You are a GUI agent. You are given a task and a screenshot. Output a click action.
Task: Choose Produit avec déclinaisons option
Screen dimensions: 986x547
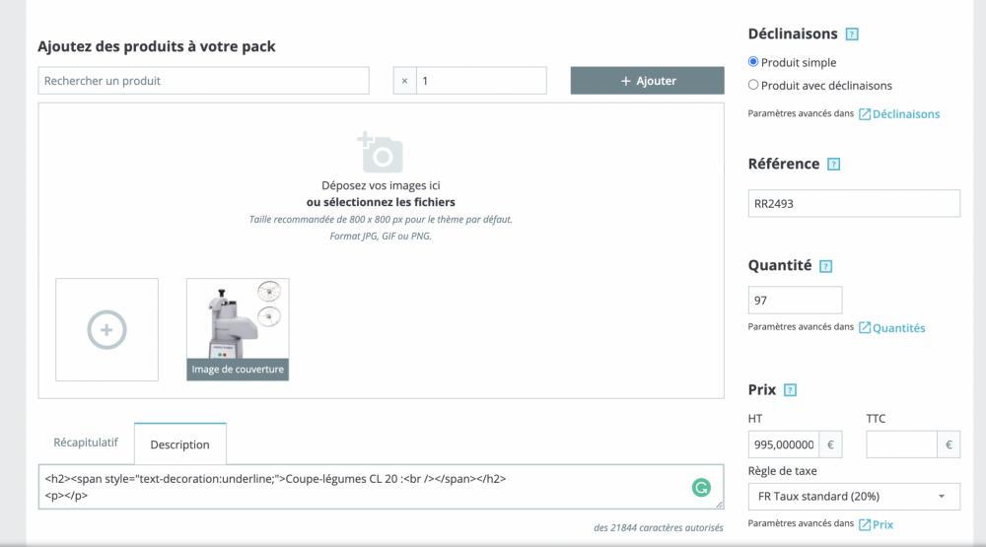753,86
